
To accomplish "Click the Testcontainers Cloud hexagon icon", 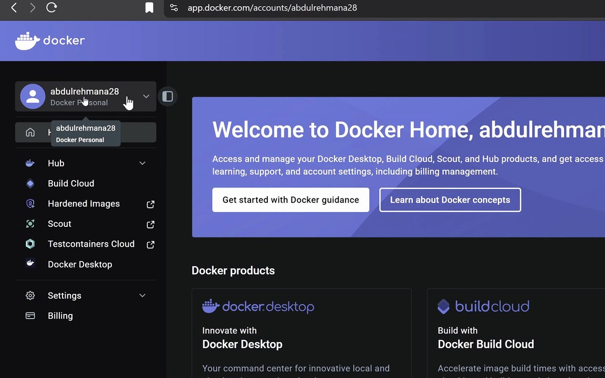I will click(x=30, y=244).
